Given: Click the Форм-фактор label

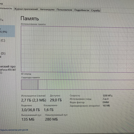Looking at the screenshot, I should [x=77, y=102].
